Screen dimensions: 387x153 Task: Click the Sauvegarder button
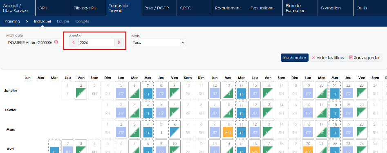(365, 58)
